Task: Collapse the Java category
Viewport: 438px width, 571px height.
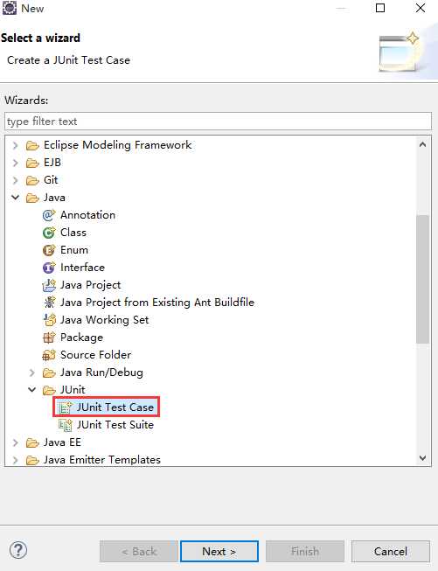Action: pos(15,198)
